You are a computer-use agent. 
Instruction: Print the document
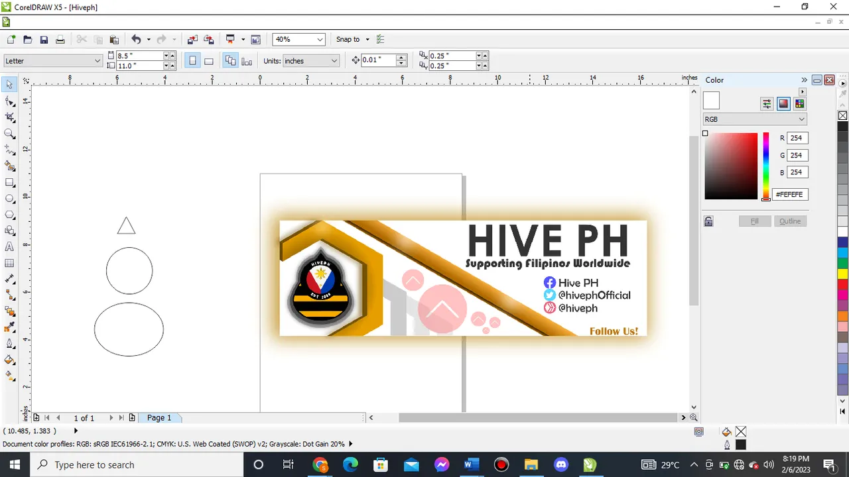60,40
